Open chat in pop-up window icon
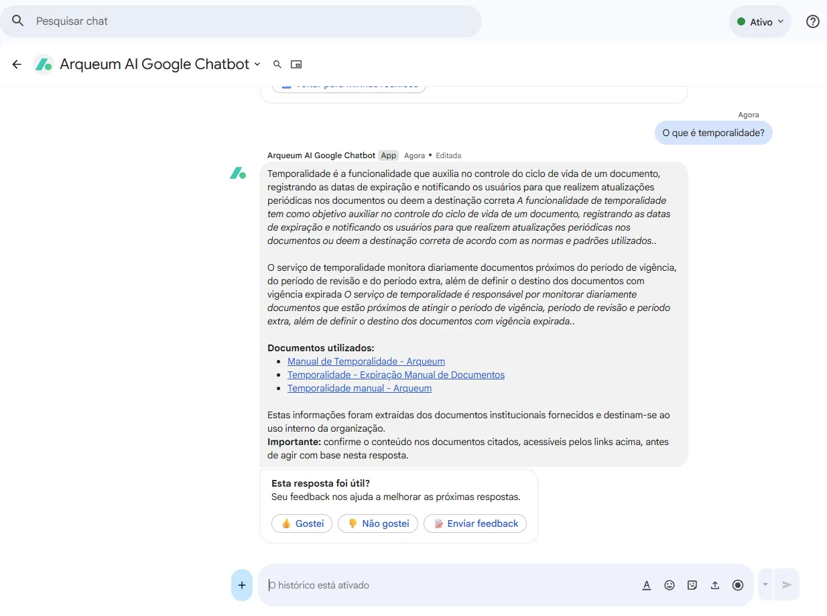The width and height of the screenshot is (827, 616). tap(296, 64)
